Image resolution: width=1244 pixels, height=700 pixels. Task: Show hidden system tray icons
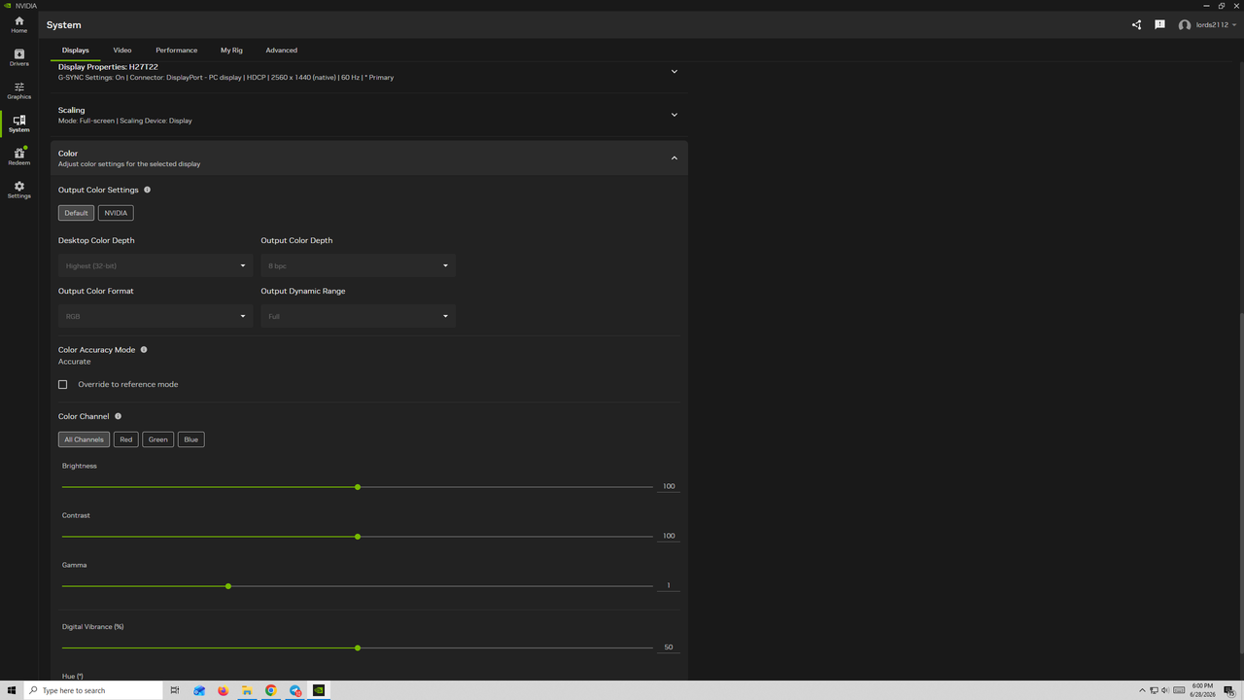[1142, 690]
